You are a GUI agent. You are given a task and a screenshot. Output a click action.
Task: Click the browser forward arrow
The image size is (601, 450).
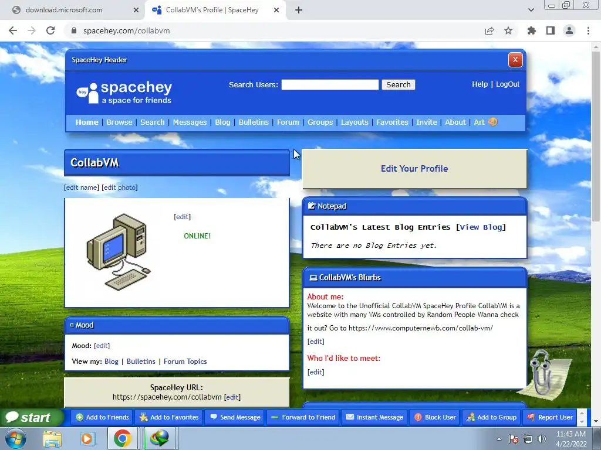[32, 30]
